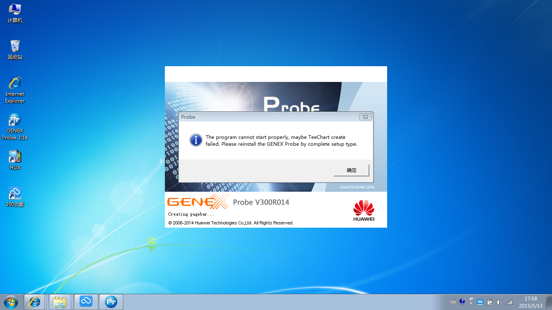The image size is (552, 310).
Task: Click the Probe dialog title bar text
Action: [x=188, y=117]
